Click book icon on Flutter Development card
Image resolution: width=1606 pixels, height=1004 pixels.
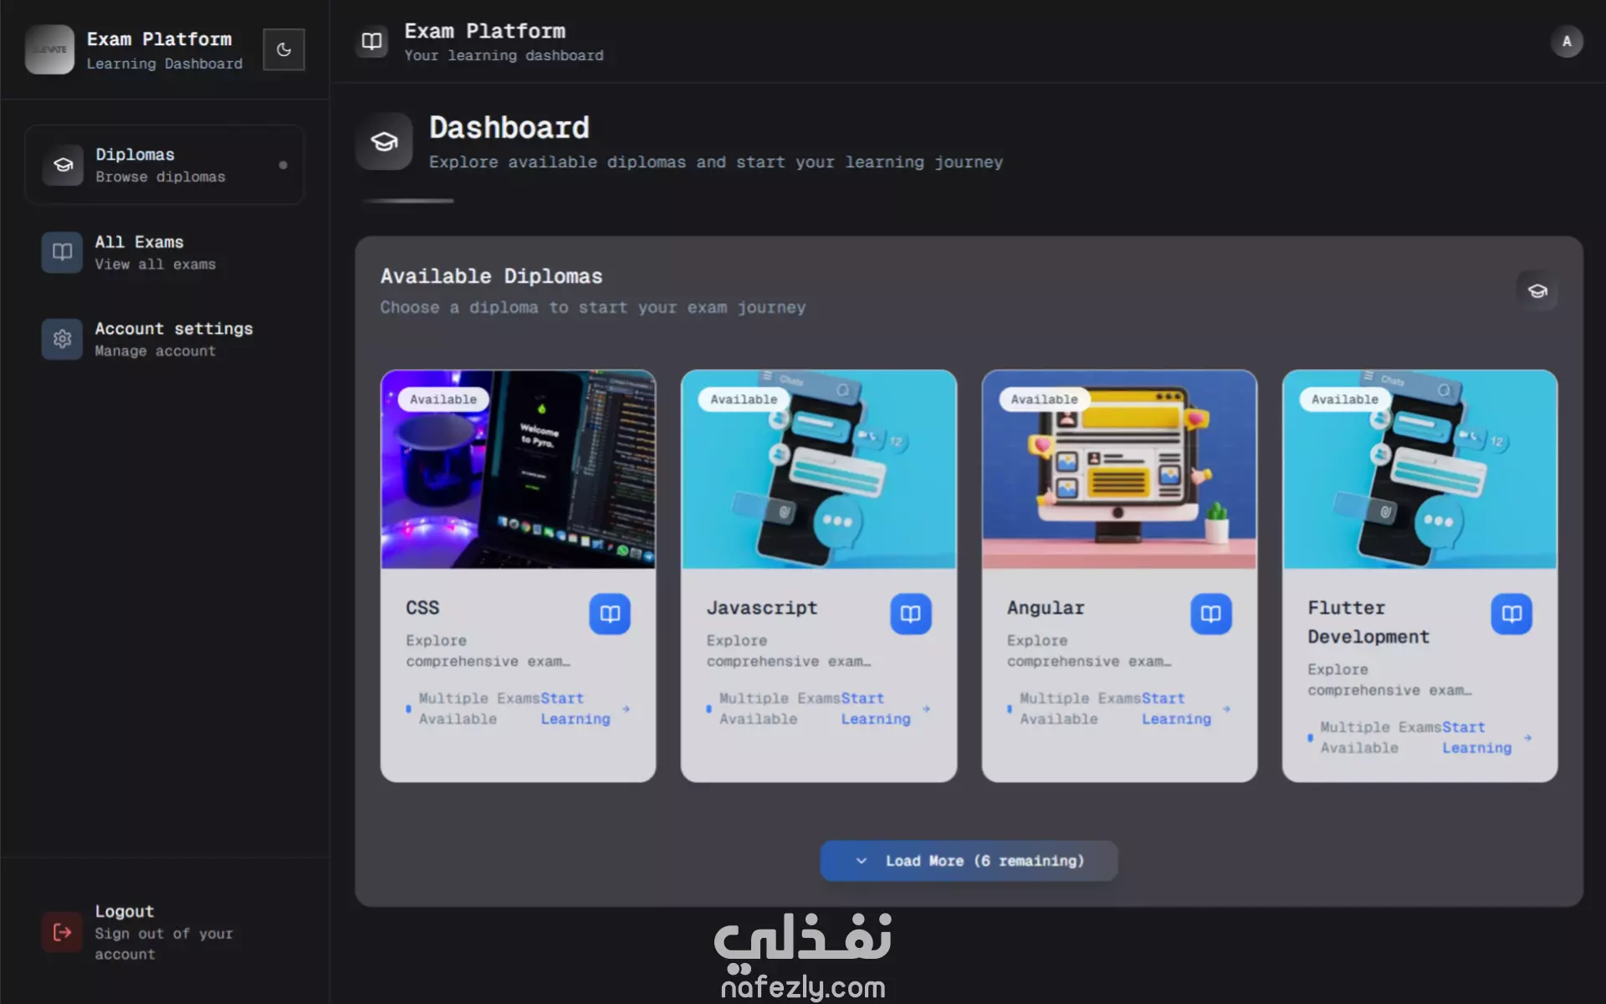click(1511, 614)
